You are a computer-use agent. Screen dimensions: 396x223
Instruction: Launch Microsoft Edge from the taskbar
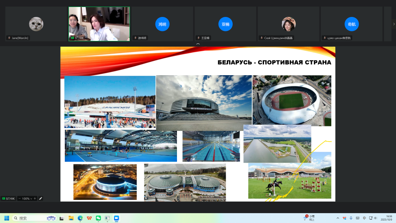pos(80,218)
